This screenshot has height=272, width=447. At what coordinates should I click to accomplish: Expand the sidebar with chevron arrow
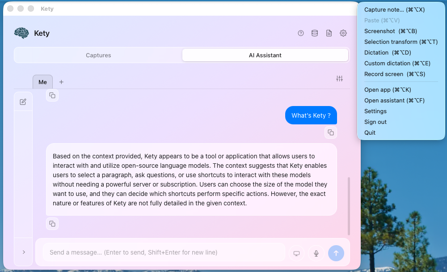[x=24, y=252]
